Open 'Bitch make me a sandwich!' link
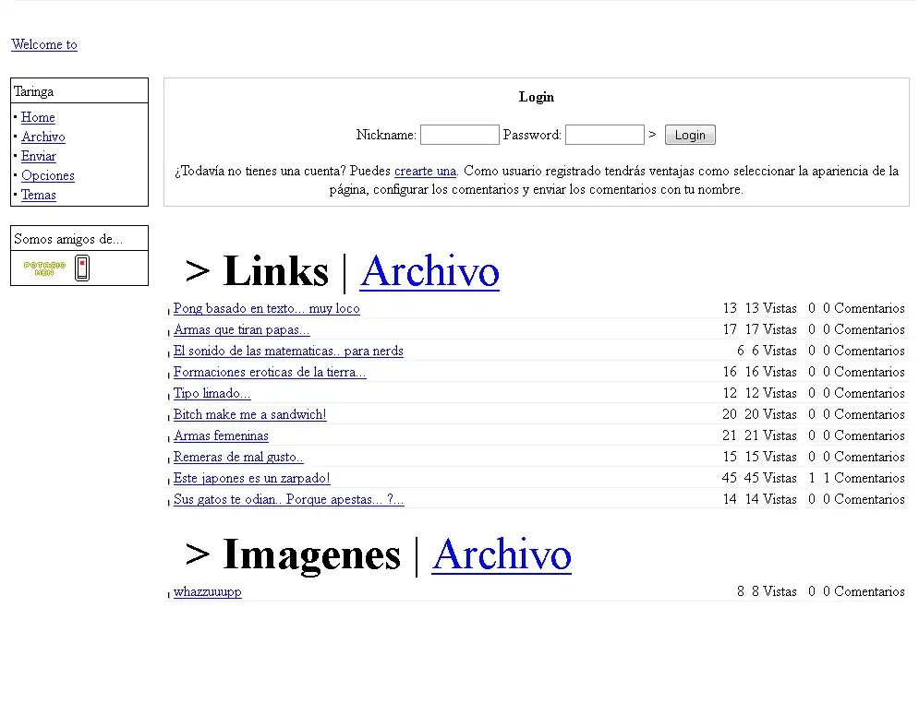 pos(249,414)
